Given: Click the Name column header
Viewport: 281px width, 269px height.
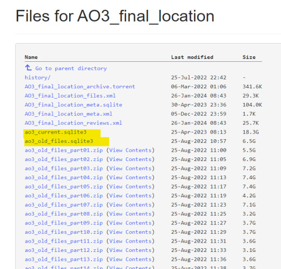Looking at the screenshot, I should tap(31, 57).
